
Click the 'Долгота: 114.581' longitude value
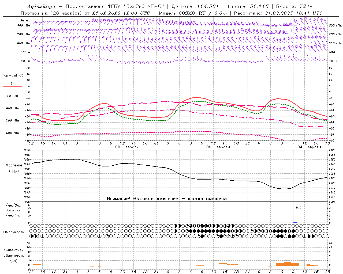(x=195, y=6)
